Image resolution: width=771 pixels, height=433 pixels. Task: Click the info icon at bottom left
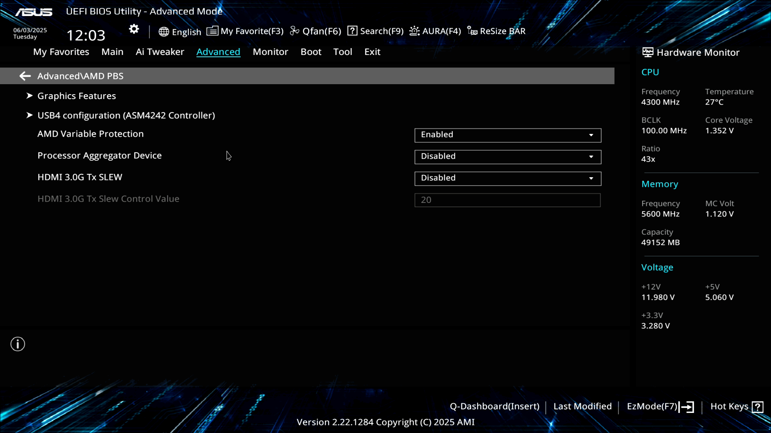tap(18, 344)
